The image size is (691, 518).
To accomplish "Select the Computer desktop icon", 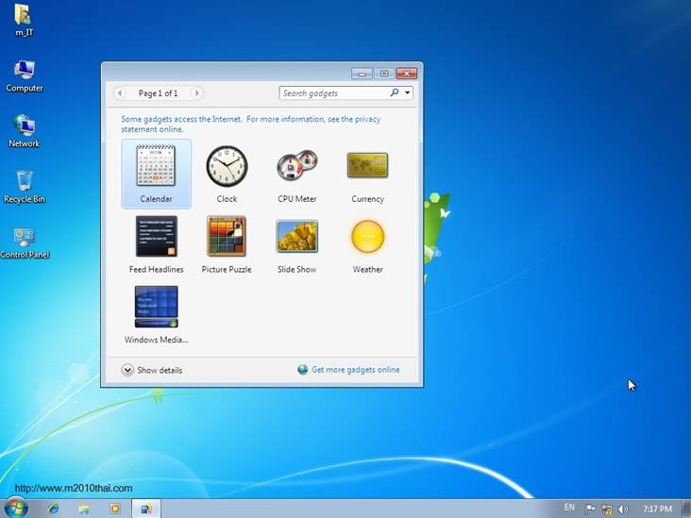I will coord(25,75).
